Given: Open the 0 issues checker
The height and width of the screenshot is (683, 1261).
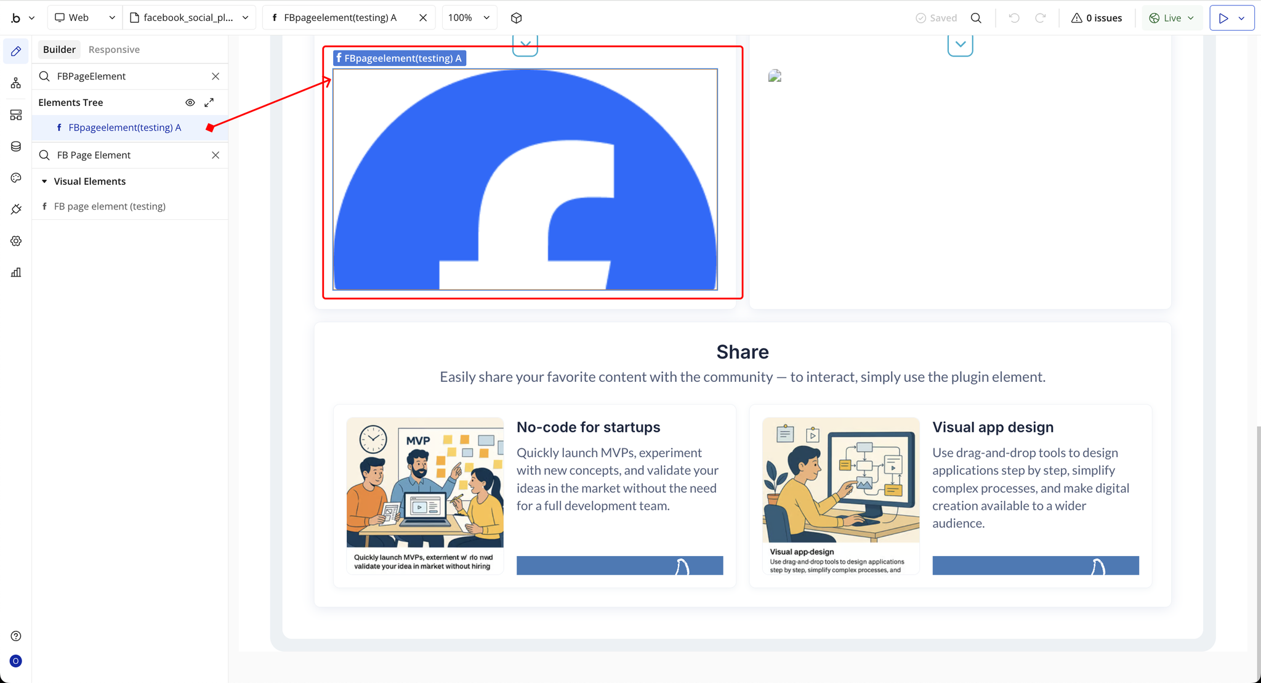Looking at the screenshot, I should click(1097, 18).
